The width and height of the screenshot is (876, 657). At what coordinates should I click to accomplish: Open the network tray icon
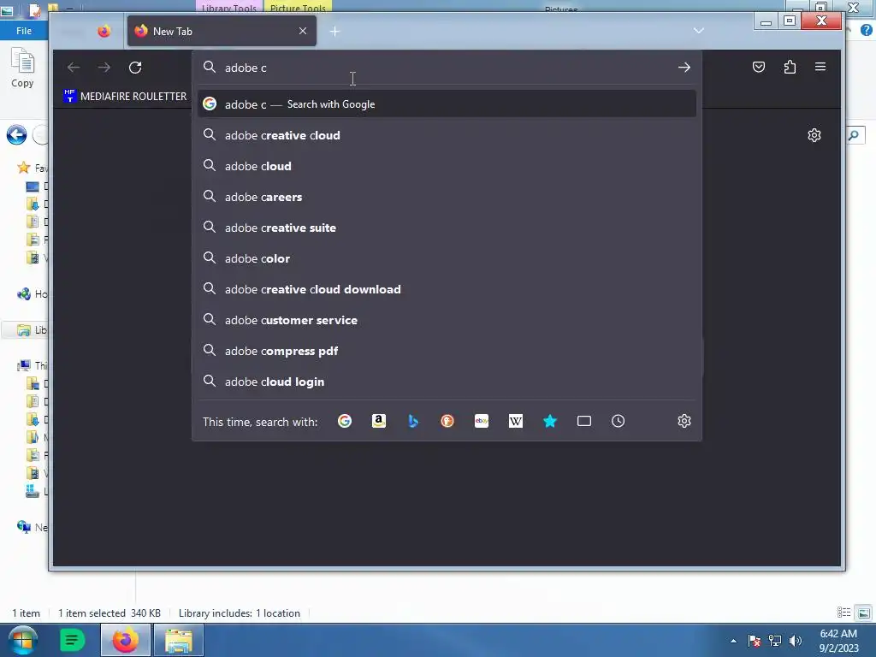pos(775,641)
